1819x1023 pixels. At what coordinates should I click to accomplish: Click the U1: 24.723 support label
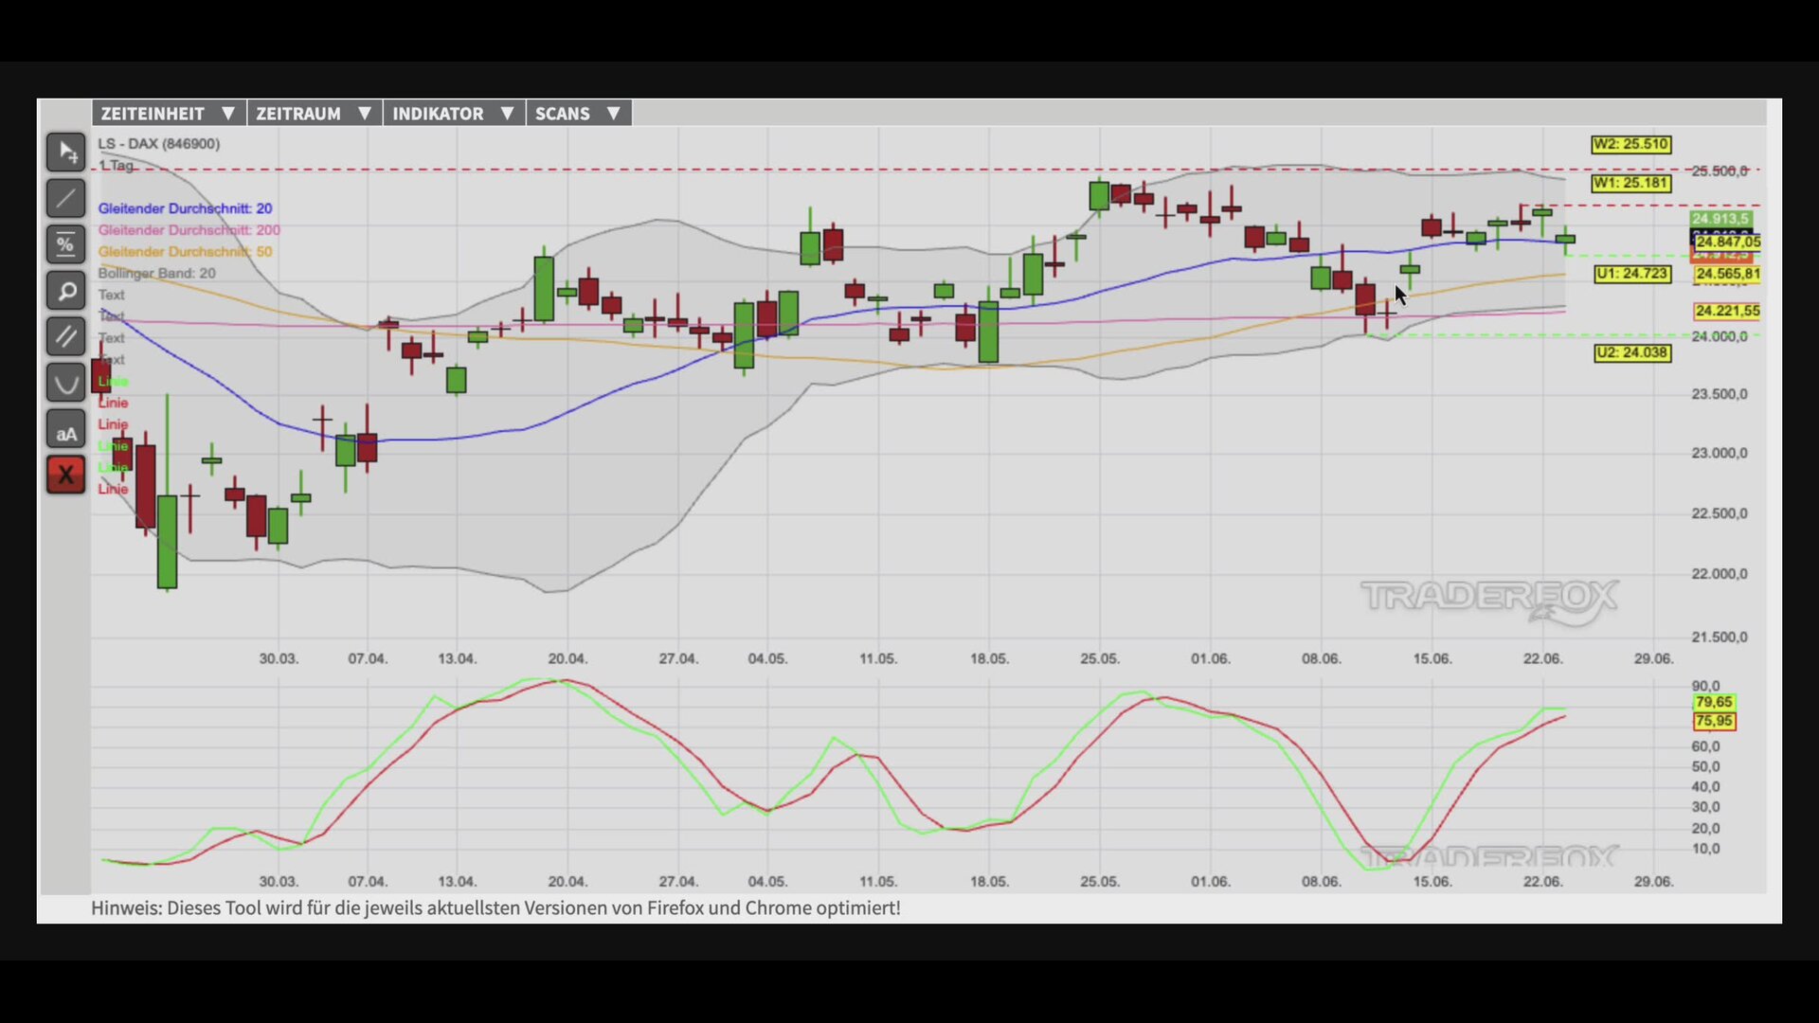tap(1632, 274)
